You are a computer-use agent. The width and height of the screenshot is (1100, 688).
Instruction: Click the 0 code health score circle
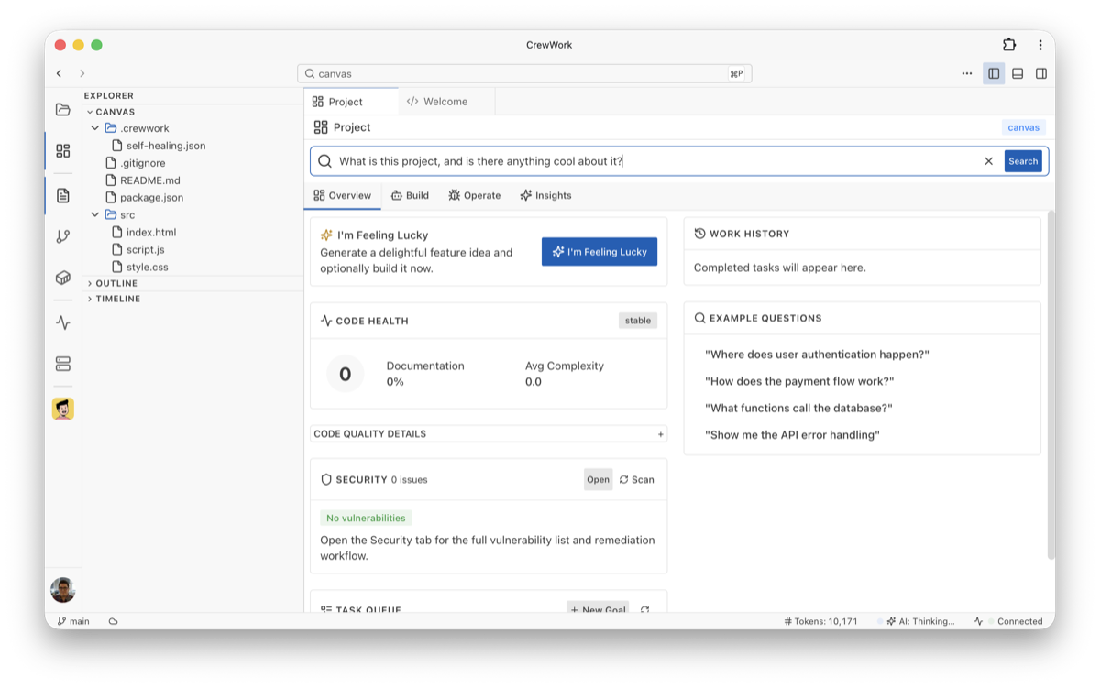click(346, 374)
